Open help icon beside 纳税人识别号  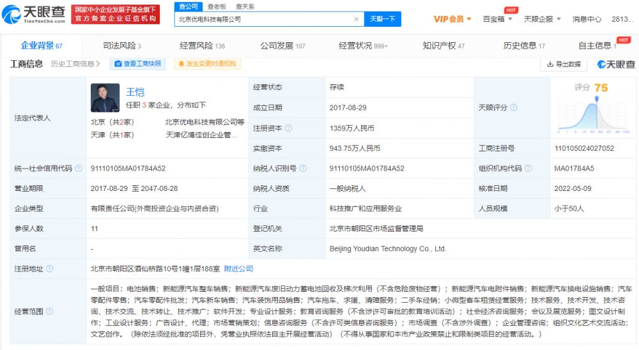pos(303,168)
